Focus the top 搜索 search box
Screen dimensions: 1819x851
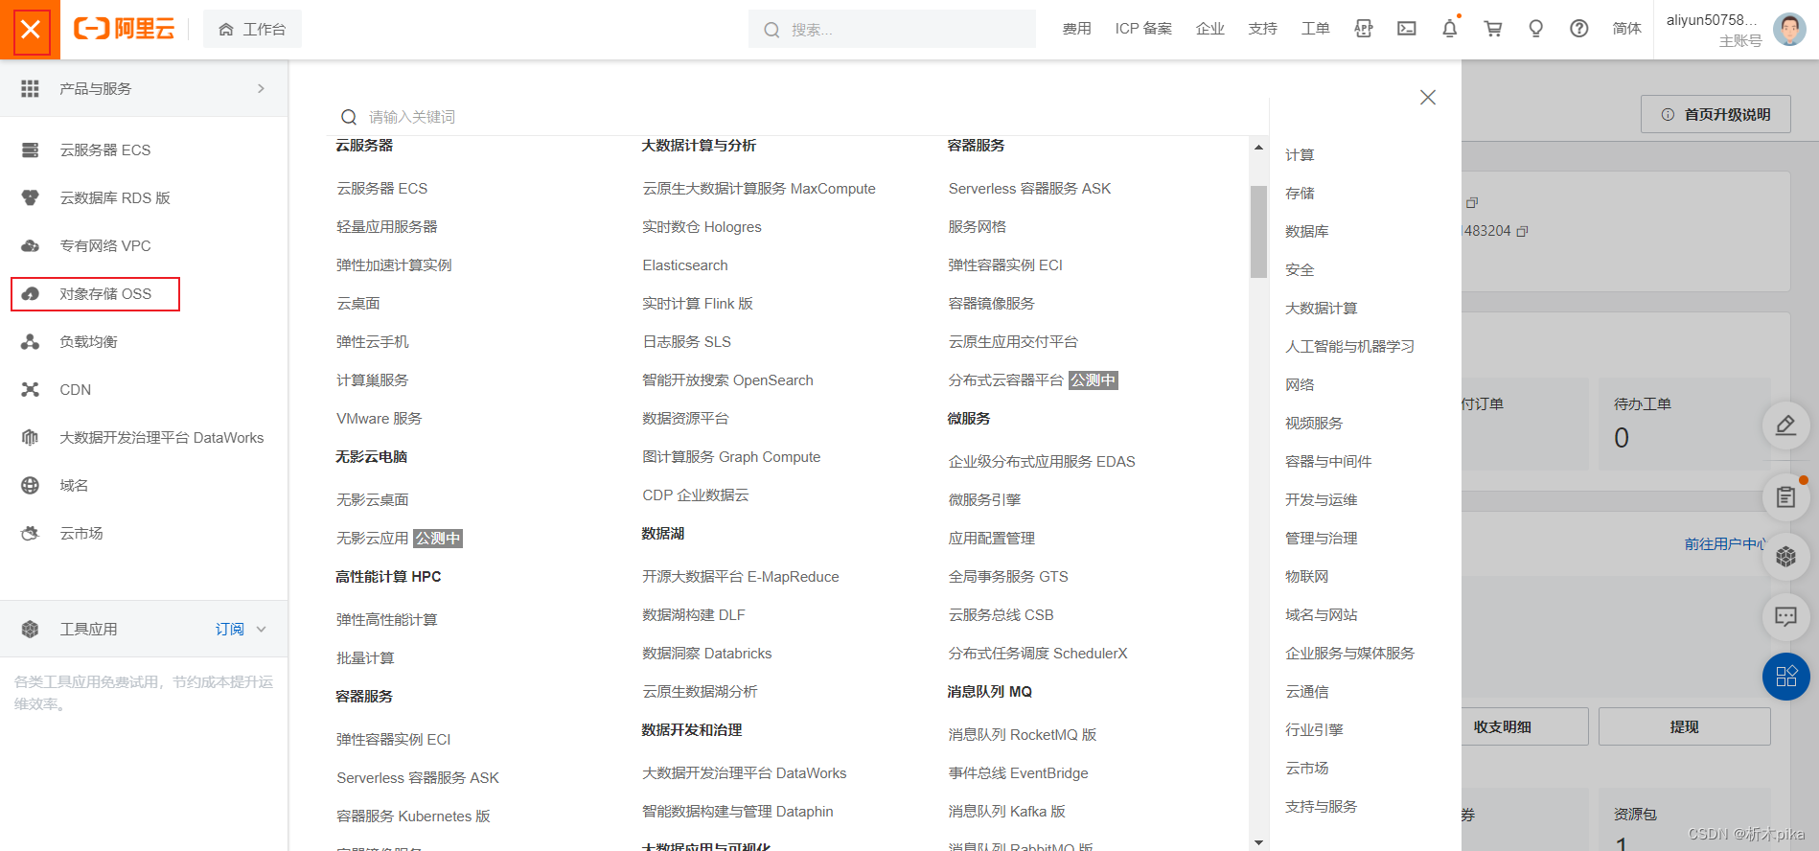891,29
